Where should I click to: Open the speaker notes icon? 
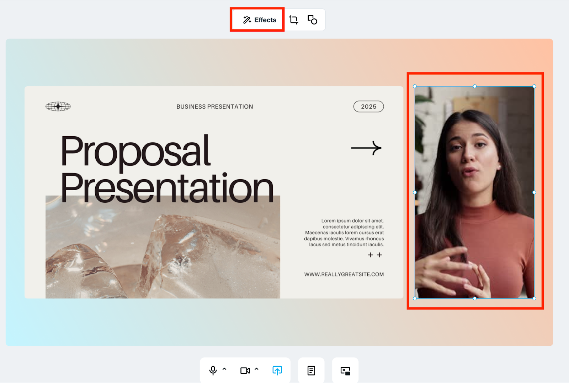311,370
